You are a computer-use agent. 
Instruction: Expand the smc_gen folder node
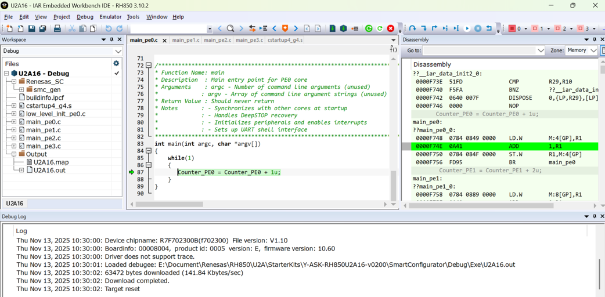pos(21,90)
